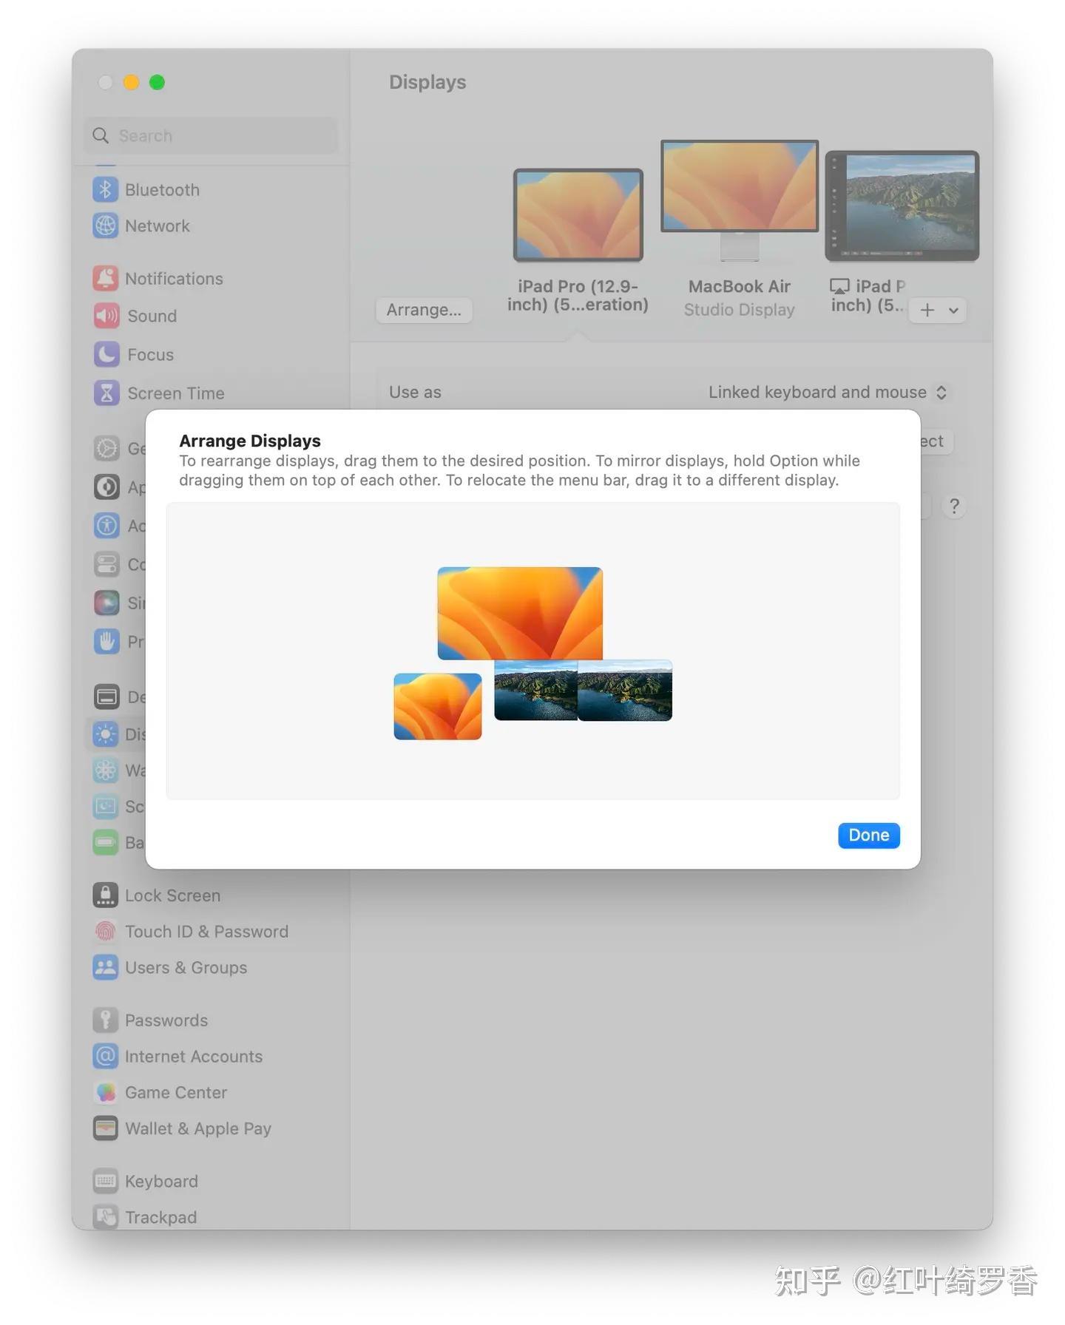Click the Accessibility icon in sidebar
Screen dimensions: 1065x1325
pos(106,526)
